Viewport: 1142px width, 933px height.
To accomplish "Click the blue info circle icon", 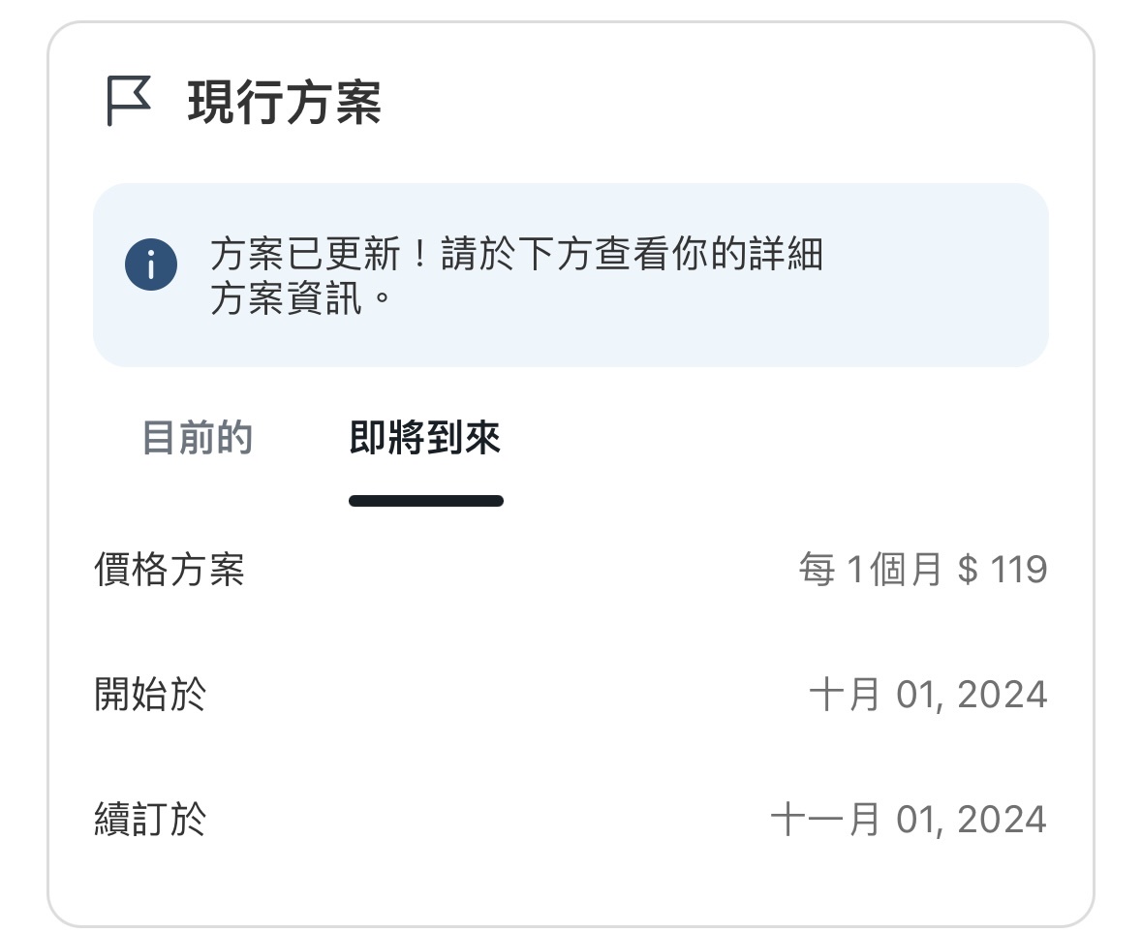I will click(x=151, y=264).
